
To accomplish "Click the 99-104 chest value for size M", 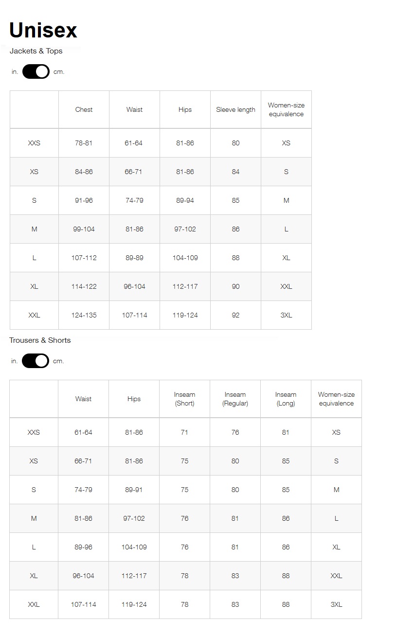I will (x=84, y=230).
